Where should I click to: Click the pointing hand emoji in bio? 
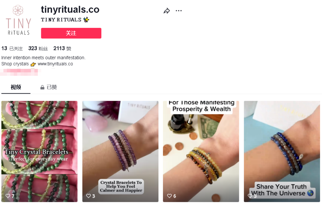pos(33,64)
